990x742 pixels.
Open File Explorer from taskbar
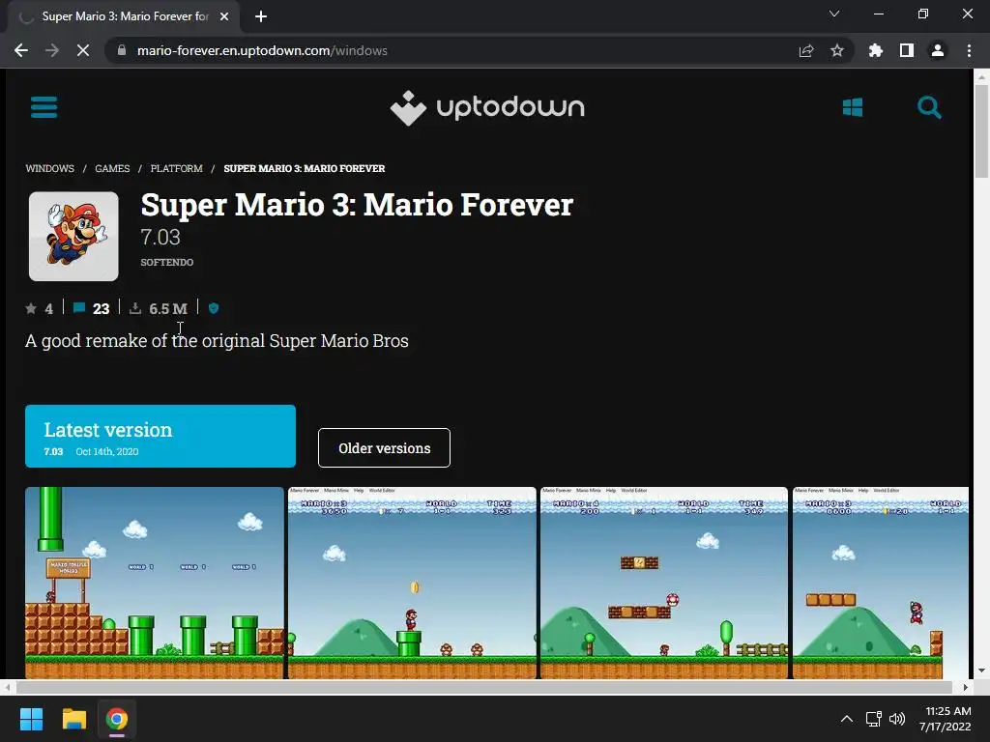tap(73, 719)
